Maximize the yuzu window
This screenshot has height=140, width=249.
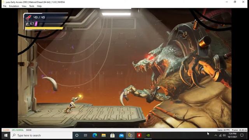[x=235, y=2]
